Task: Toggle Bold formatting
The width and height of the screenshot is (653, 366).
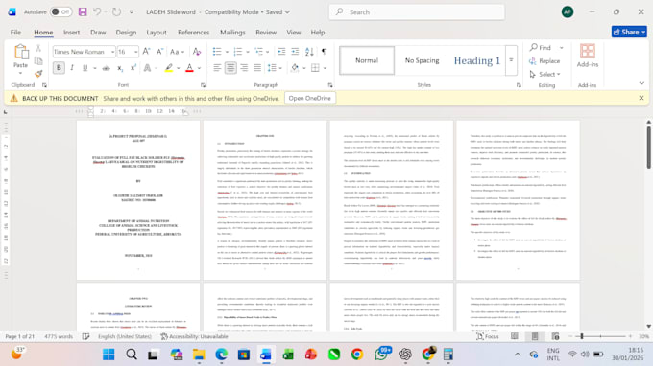Action: tap(59, 68)
